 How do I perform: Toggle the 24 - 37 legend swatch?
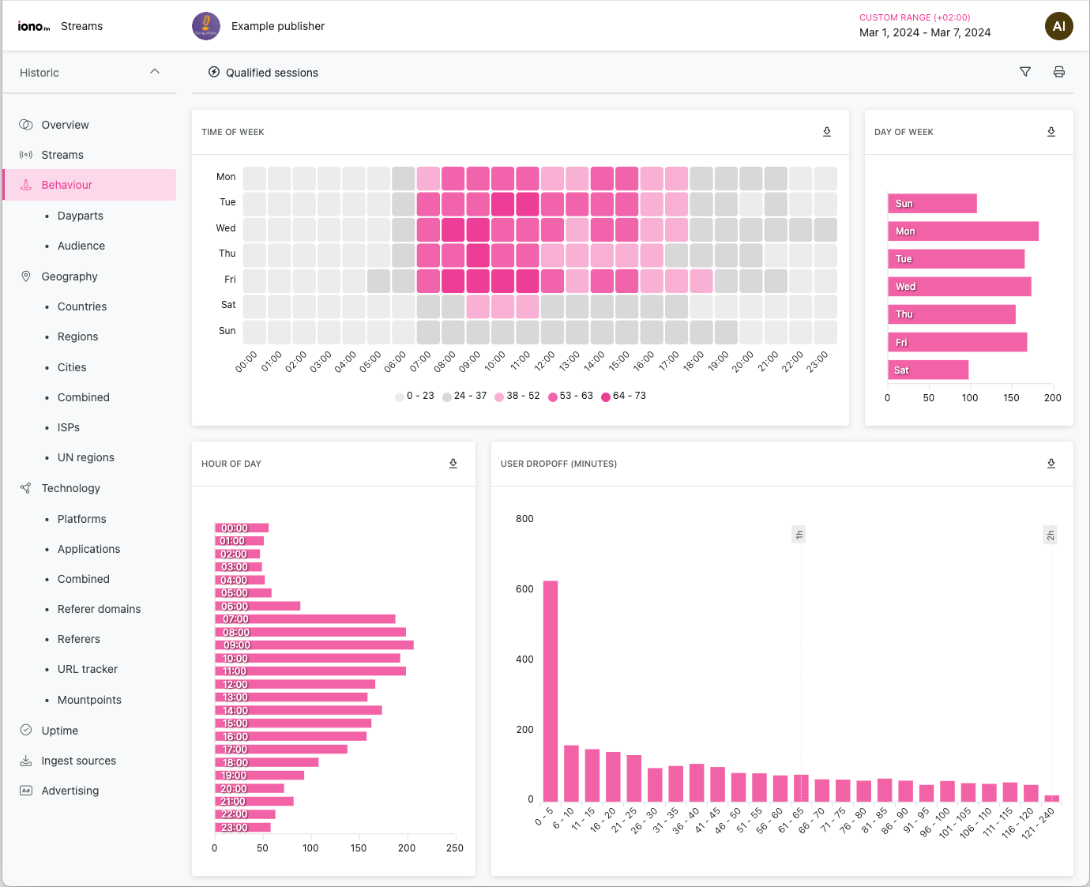(447, 397)
